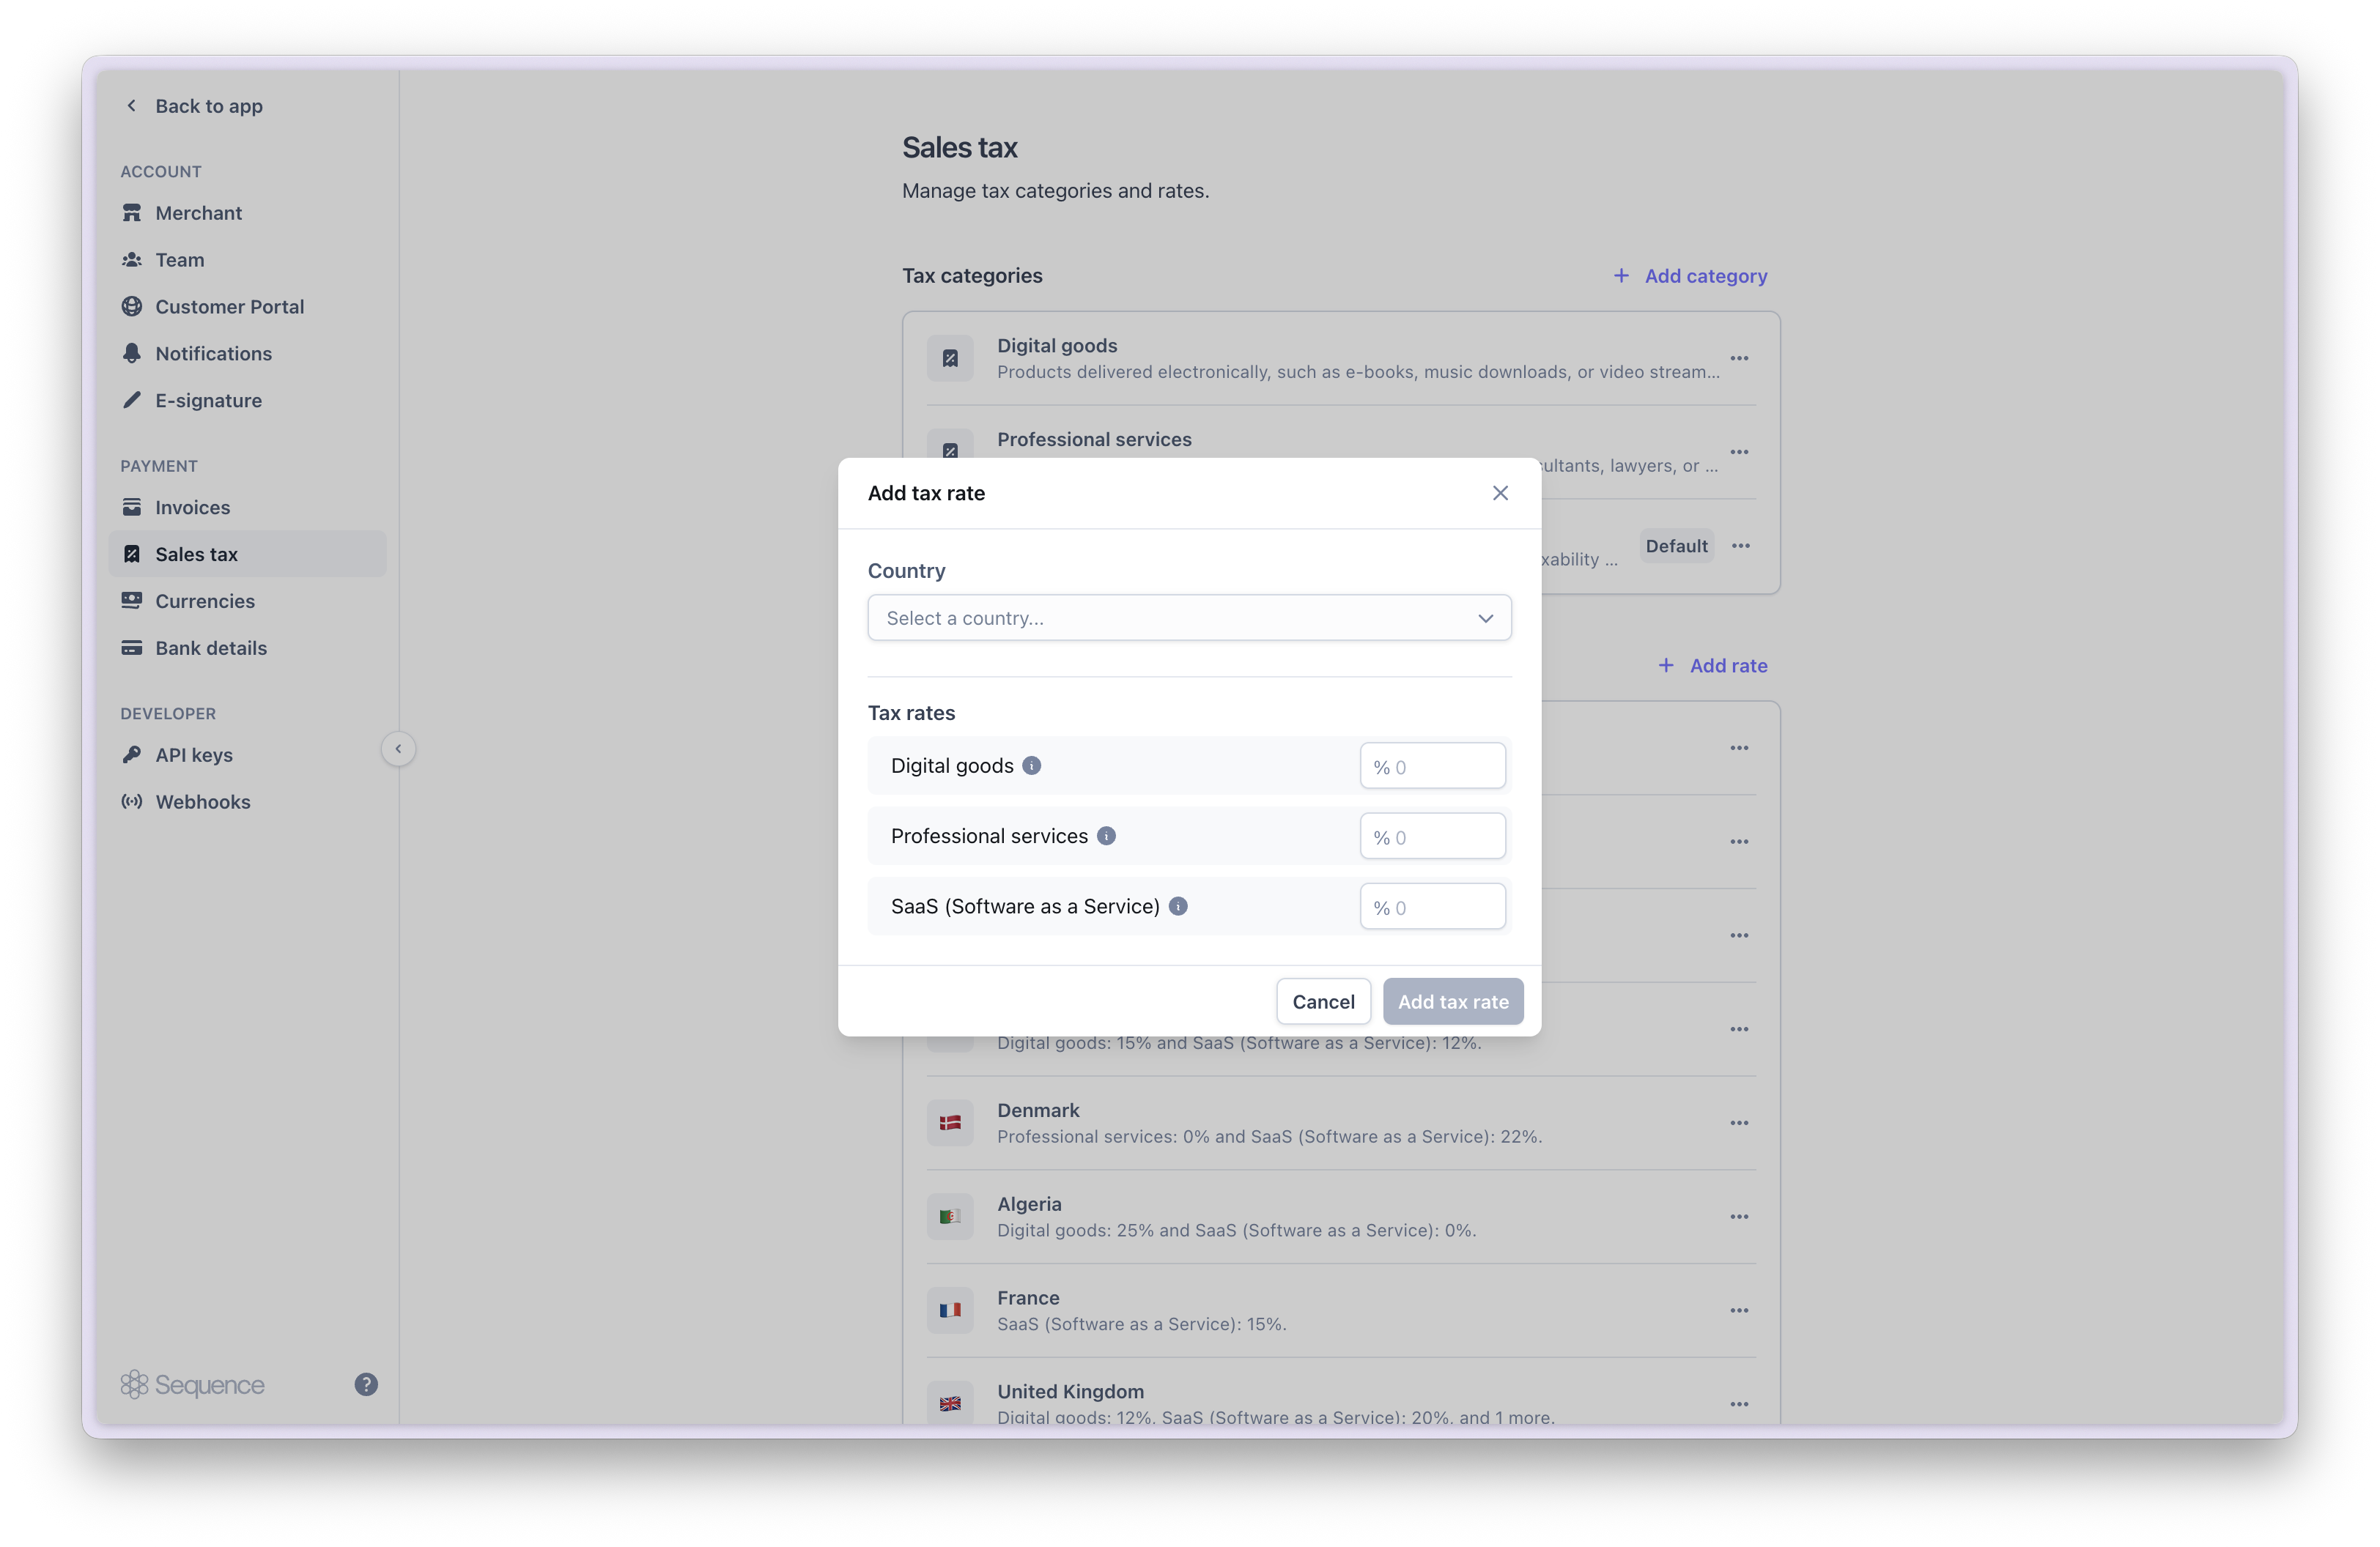Click the Professional services info icon
Viewport: 2380px width, 1547px height.
click(x=1106, y=836)
